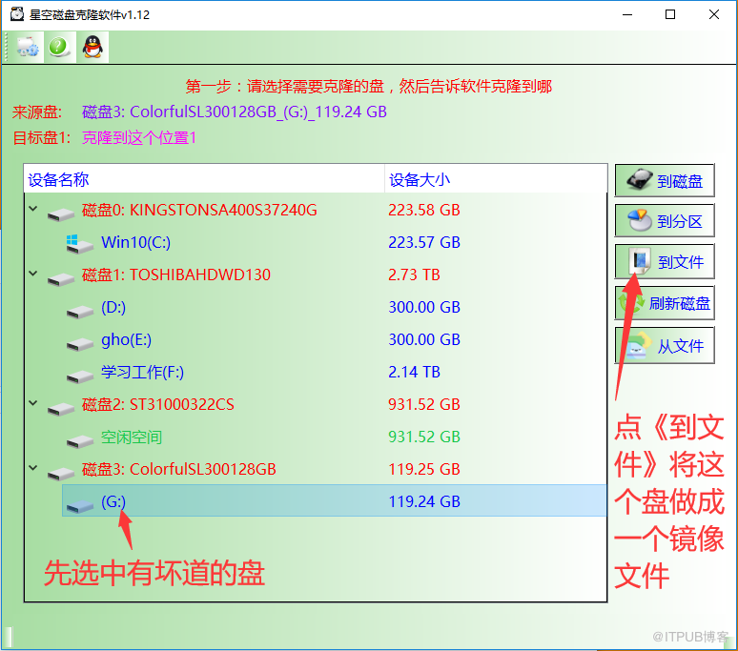Collapse the 磁盘3 ColorfulSL300128GB tree node

33,468
